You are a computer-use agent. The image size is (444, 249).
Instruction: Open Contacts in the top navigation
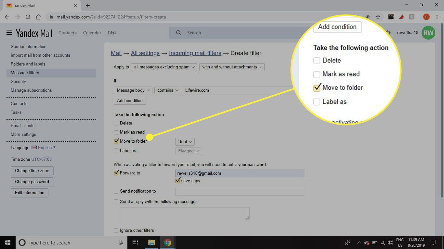pos(67,33)
